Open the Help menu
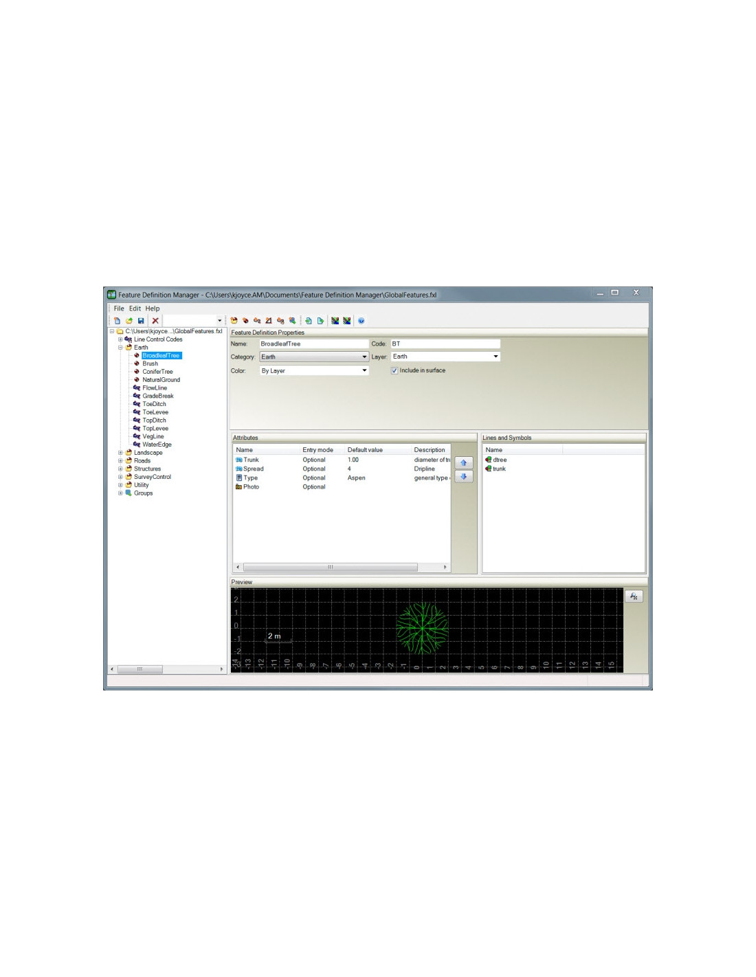 (x=153, y=308)
